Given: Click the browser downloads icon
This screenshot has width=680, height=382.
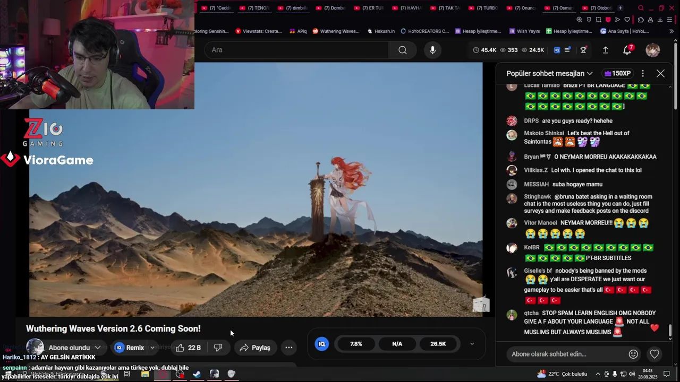Looking at the screenshot, I should click(x=660, y=20).
